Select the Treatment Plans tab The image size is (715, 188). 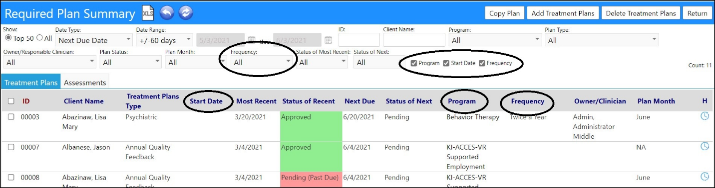[30, 83]
